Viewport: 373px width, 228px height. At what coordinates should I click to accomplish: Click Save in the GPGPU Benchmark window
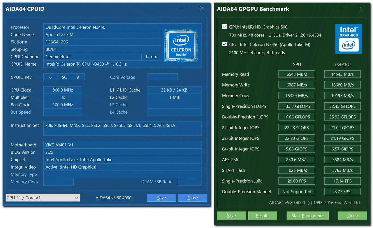[231, 216]
